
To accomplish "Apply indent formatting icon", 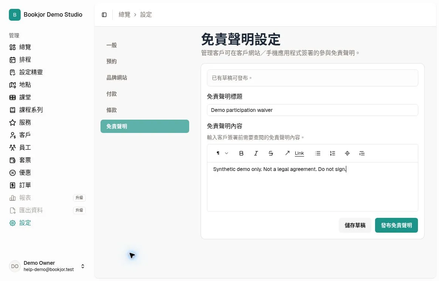I will pyautogui.click(x=362, y=153).
